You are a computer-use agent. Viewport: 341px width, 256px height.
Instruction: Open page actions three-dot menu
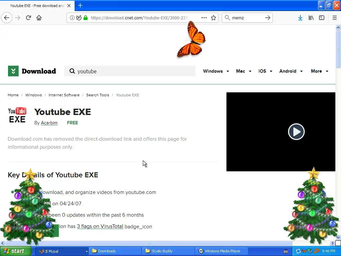point(204,18)
